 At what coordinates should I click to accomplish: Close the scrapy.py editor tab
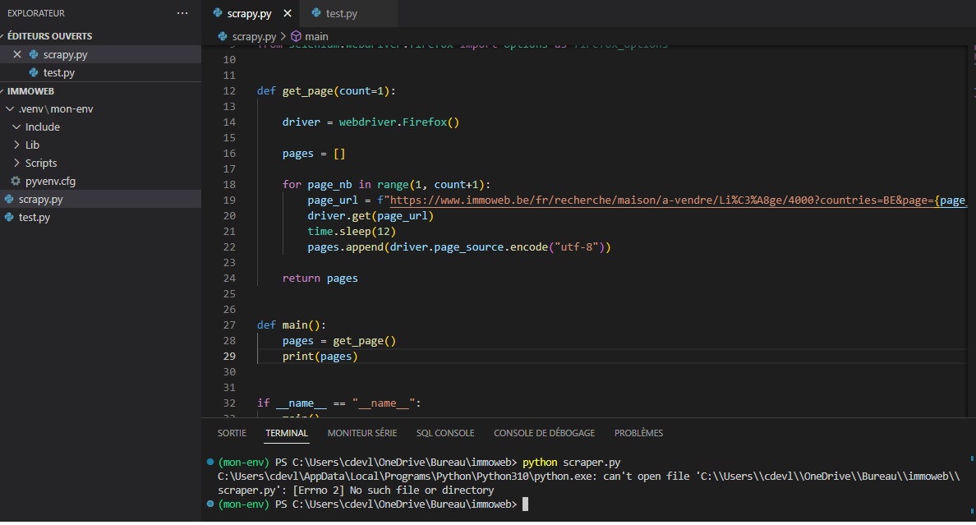(x=288, y=13)
